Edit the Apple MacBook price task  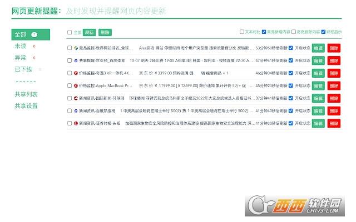click(318, 85)
